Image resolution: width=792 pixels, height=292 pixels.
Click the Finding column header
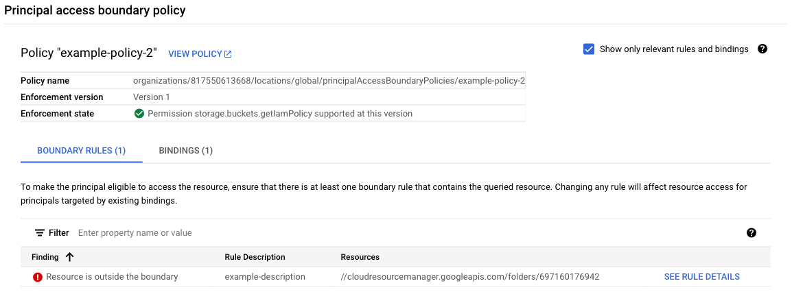coord(45,257)
